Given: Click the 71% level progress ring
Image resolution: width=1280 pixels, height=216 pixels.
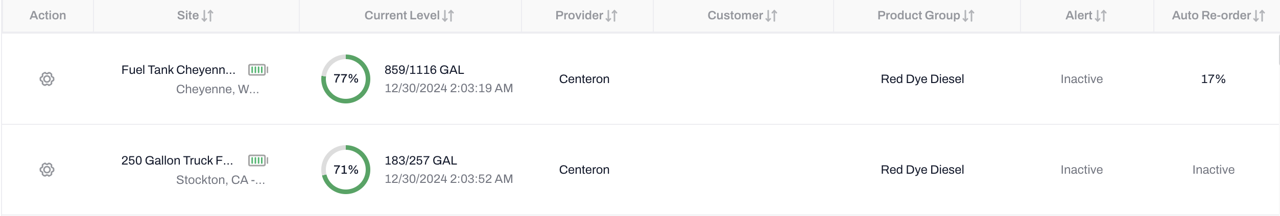Looking at the screenshot, I should tap(346, 170).
